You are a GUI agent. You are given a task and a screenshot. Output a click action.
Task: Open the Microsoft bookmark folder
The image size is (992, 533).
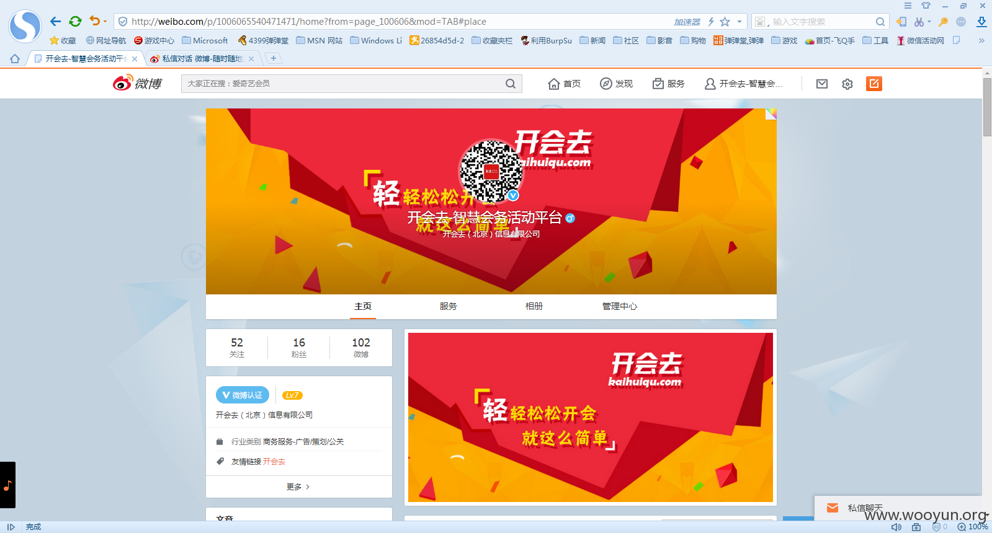pos(205,40)
